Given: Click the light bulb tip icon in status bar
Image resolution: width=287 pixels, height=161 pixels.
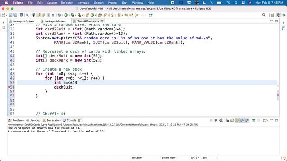Looking at the screenshot, I should click(x=284, y=158).
